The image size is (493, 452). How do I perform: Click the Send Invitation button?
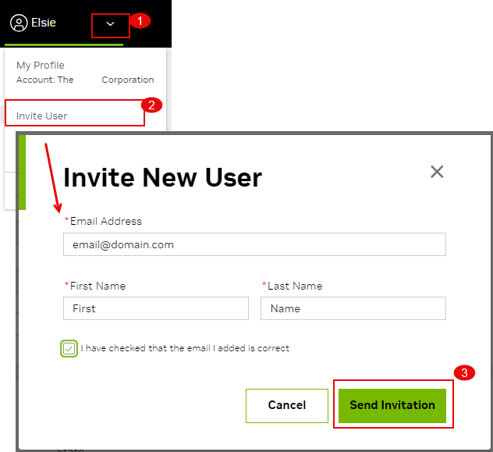392,406
